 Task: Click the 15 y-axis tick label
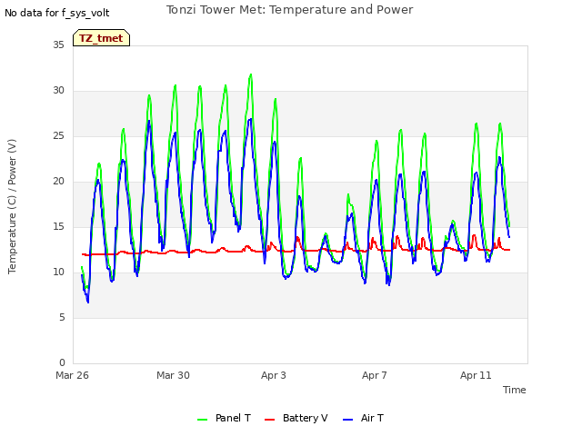click(58, 226)
